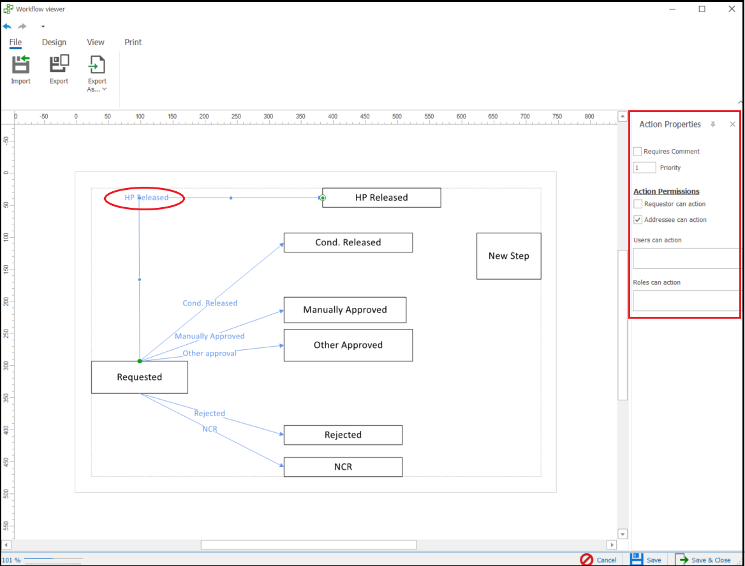Click the redo arrow in quick access toolbar
745x566 pixels.
(22, 26)
